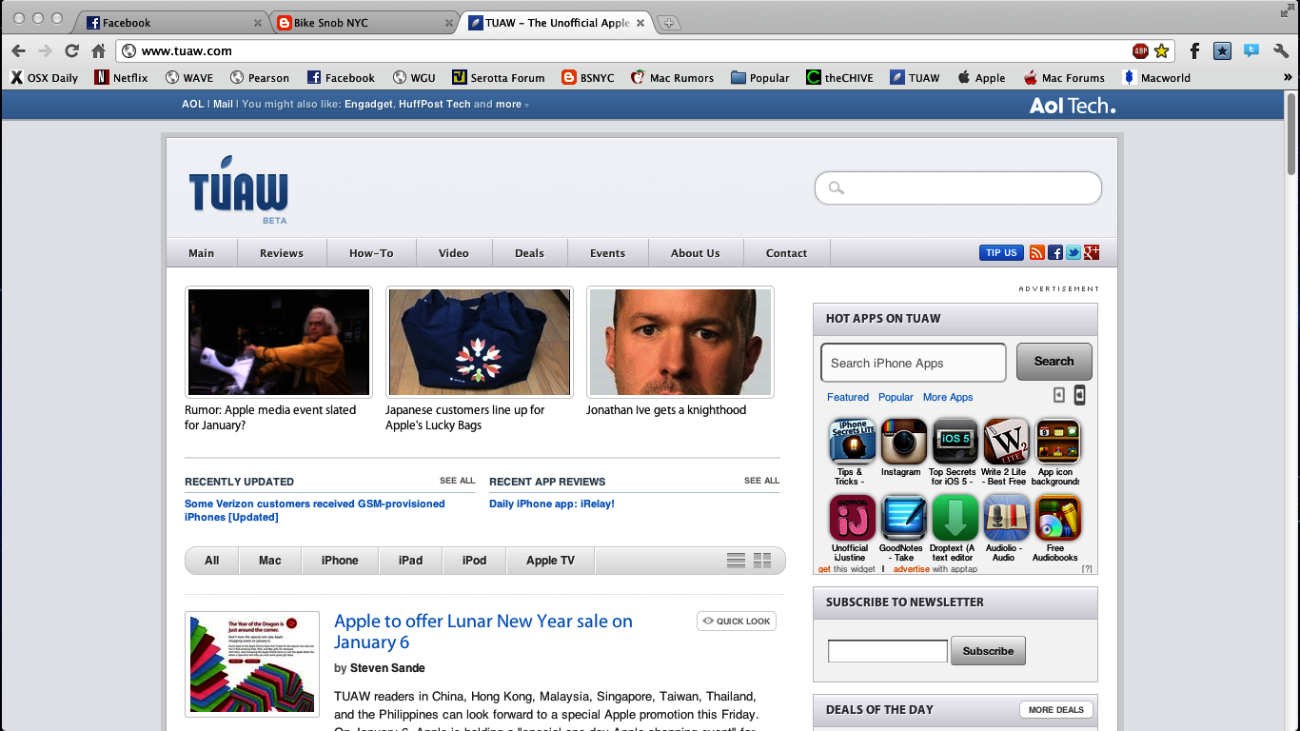1300x731 pixels.
Task: Reload the page with the refresh icon
Action: (71, 51)
